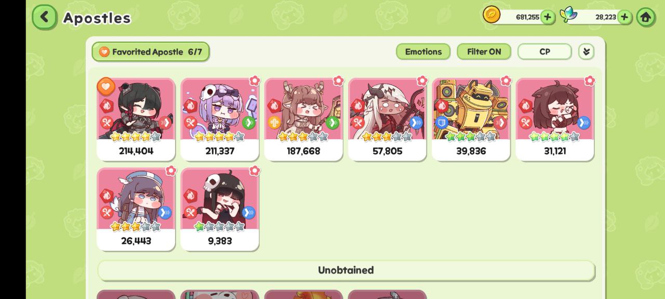The width and height of the screenshot is (665, 299).
Task: Tap the fire element icon on the 214,404 apostle
Action: 107,106
